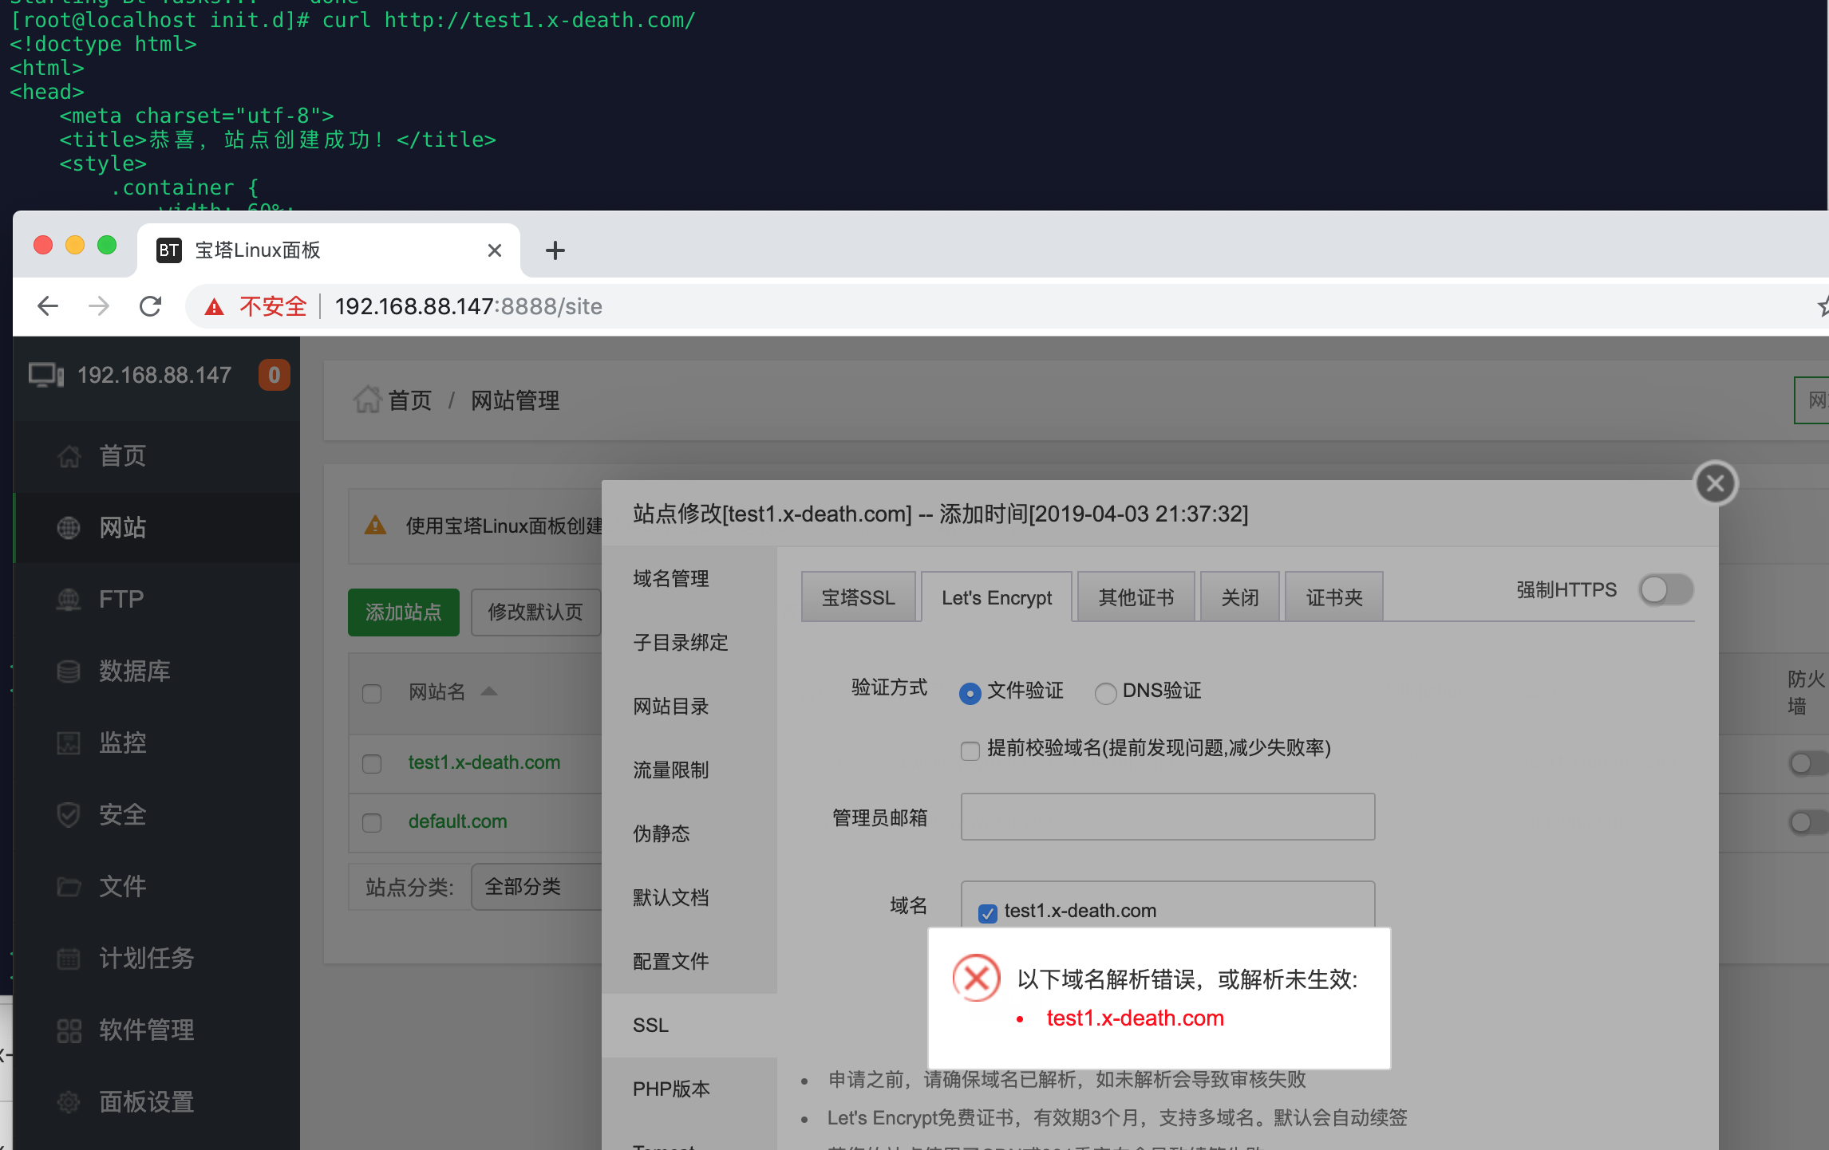Switch to the Let's Encrypt tab
Image resolution: width=1829 pixels, height=1150 pixels.
pos(997,597)
